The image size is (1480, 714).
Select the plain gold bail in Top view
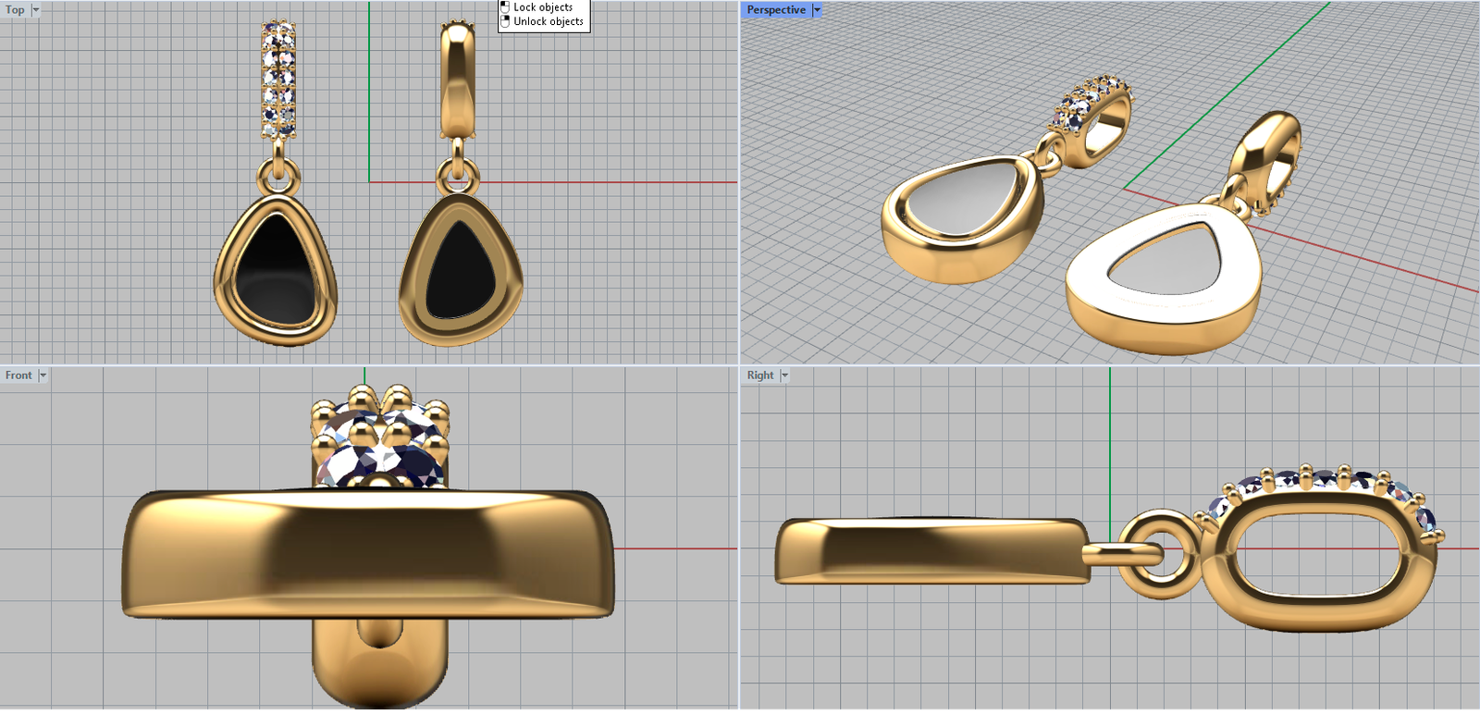(457, 79)
